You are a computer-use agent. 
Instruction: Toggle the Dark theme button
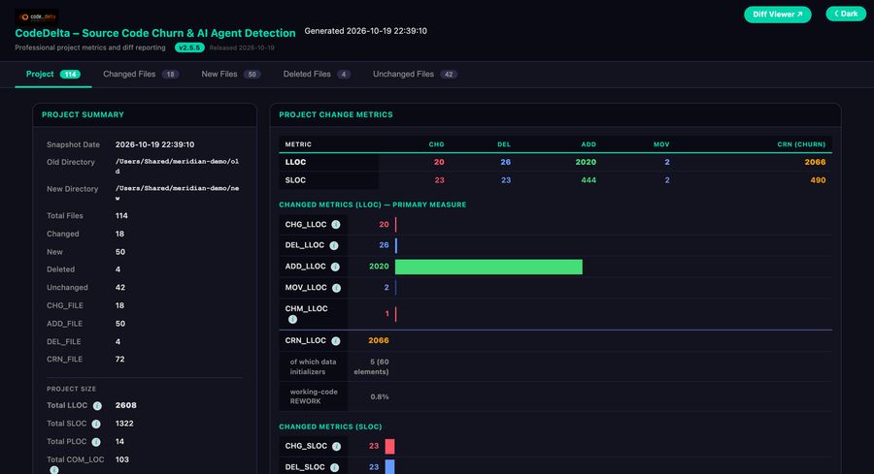pos(846,14)
